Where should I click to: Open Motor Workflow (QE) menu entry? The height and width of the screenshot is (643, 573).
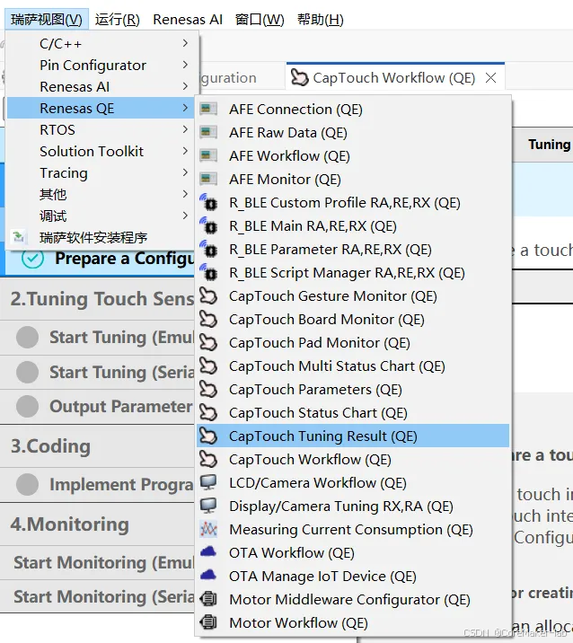[353, 622]
